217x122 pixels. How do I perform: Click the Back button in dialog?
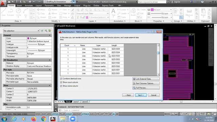pos(128,95)
